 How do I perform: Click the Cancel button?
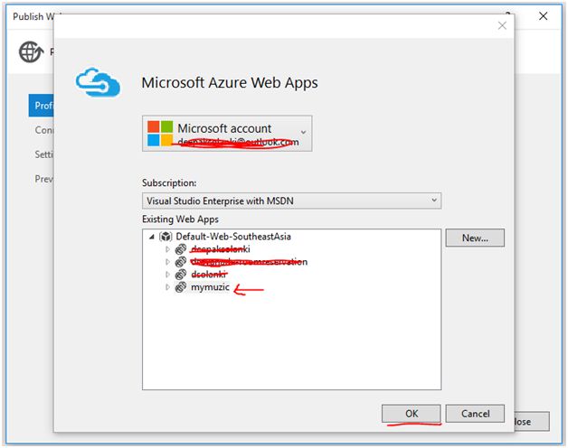[x=475, y=414]
